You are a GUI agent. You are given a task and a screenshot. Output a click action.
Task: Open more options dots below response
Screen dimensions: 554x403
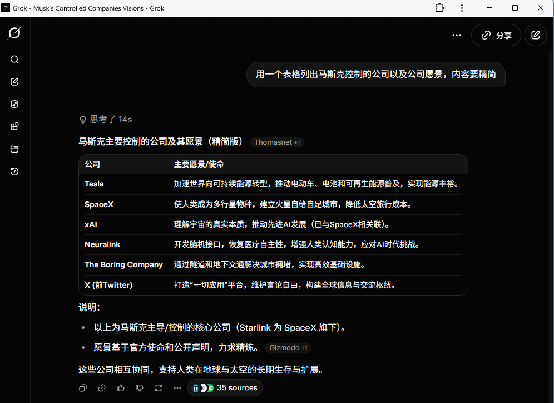[x=177, y=388]
